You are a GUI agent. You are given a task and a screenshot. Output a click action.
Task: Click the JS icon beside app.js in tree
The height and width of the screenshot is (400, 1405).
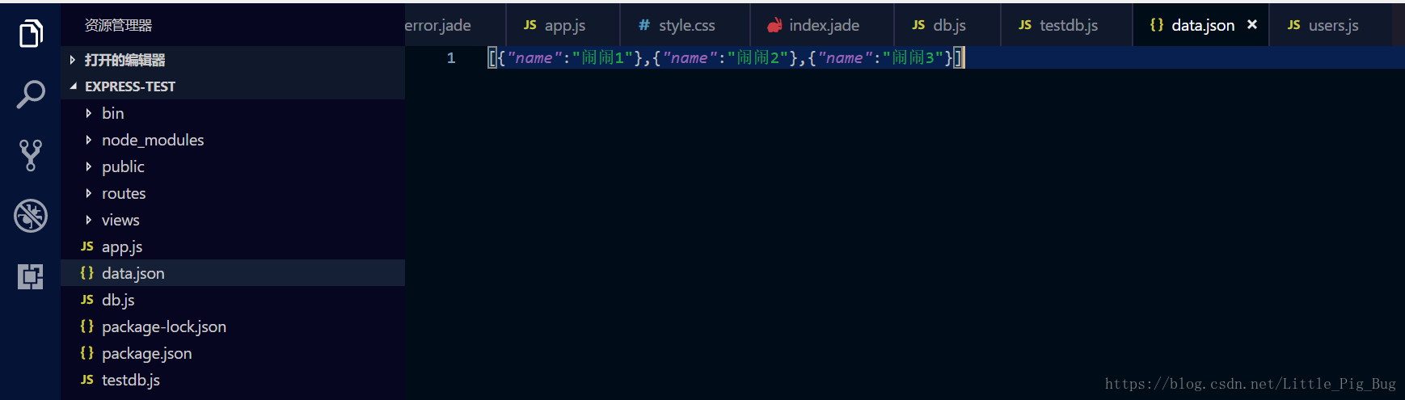coord(87,246)
